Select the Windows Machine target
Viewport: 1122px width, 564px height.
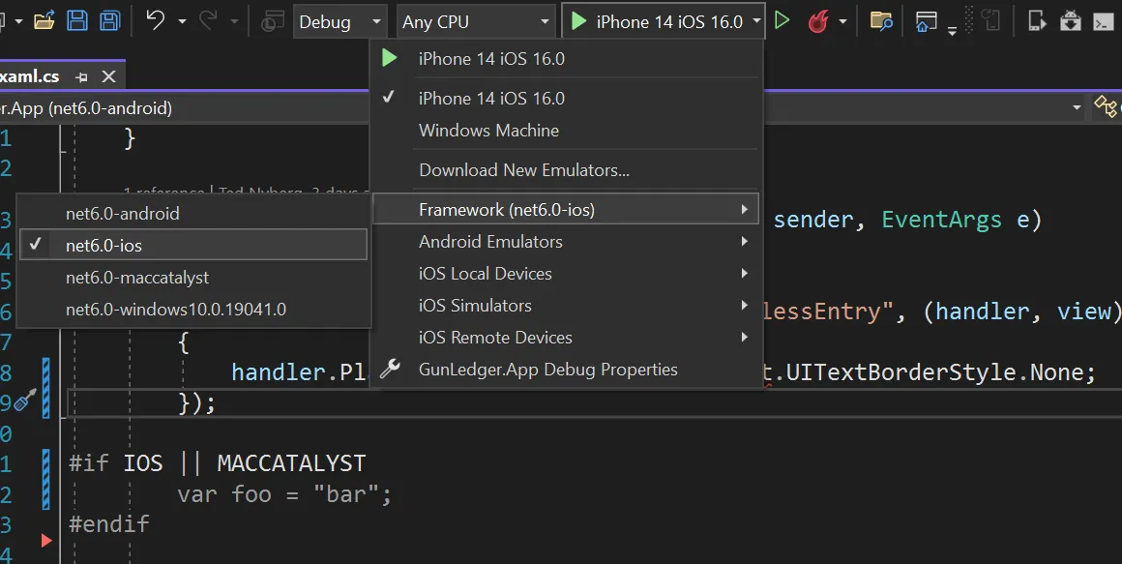click(x=488, y=131)
